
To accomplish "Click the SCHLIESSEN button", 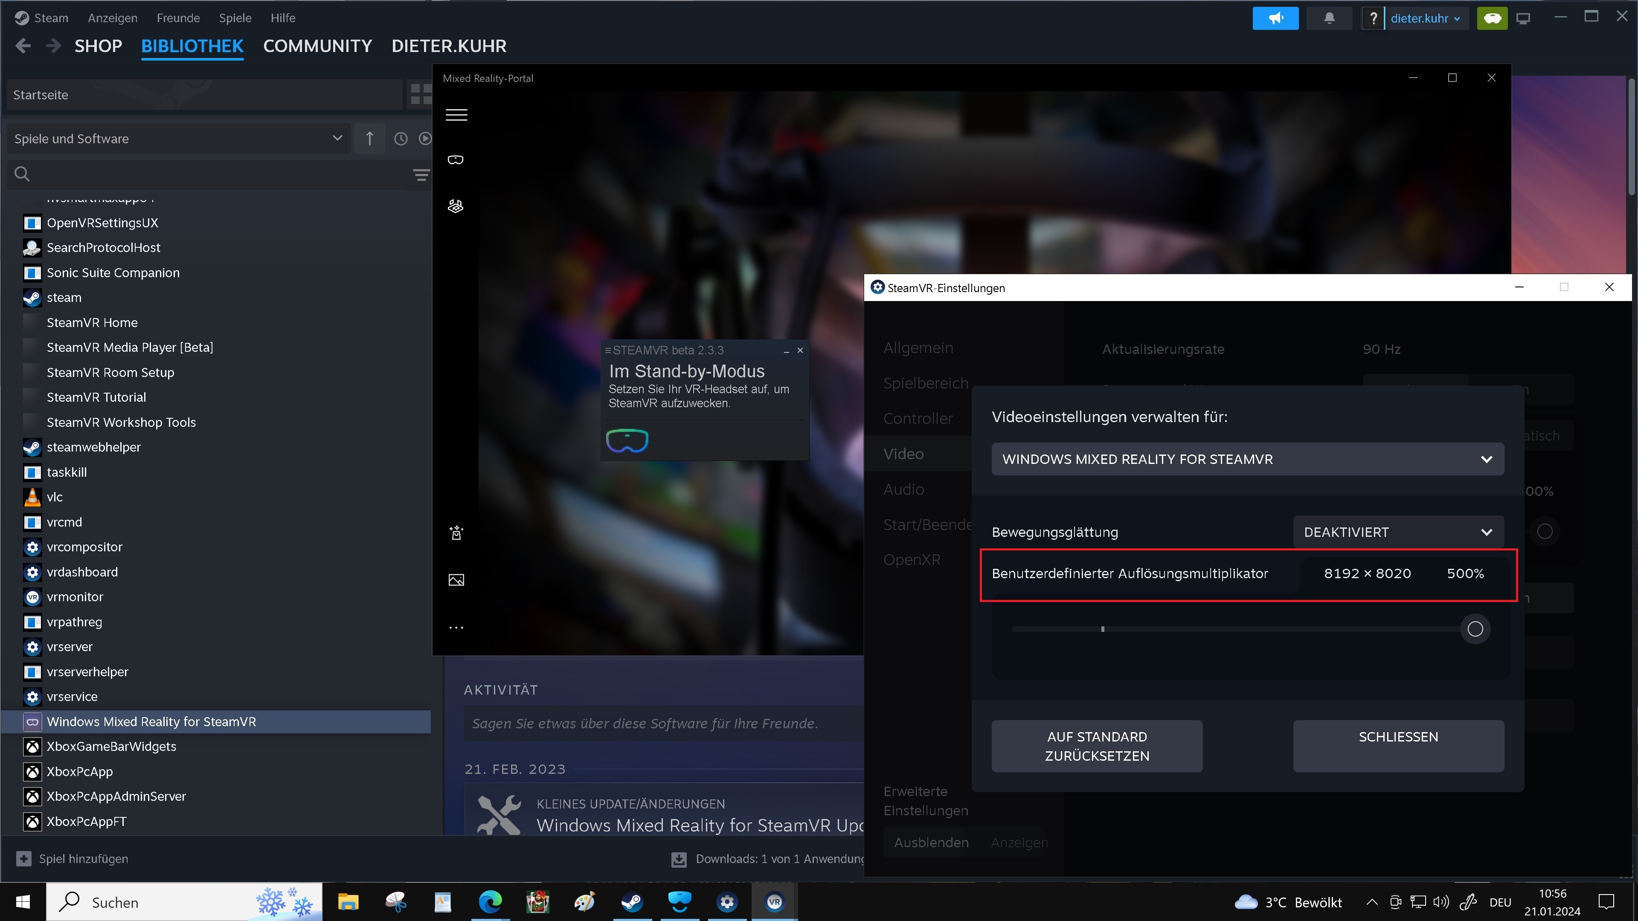I will click(1398, 746).
